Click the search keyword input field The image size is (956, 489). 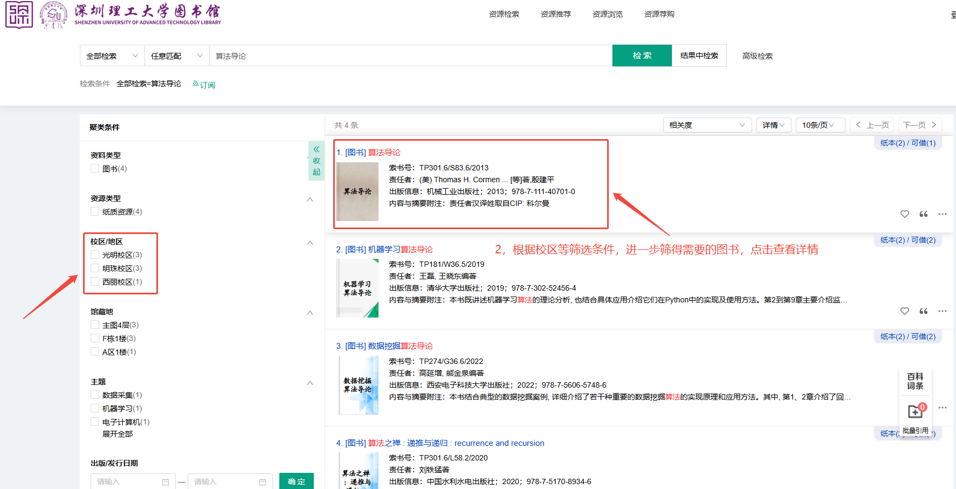[x=410, y=56]
